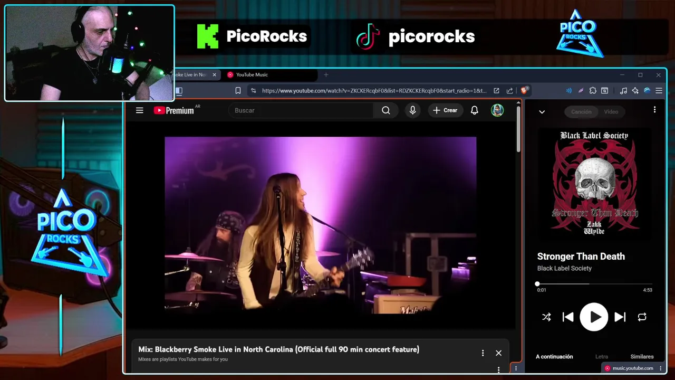Switch player to Canción mode
This screenshot has width=675, height=380.
pos(581,111)
